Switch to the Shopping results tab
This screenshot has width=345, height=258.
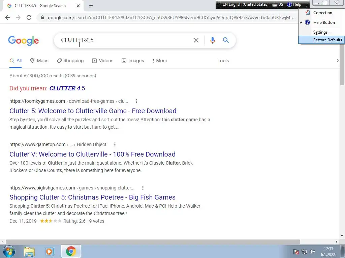70,60
